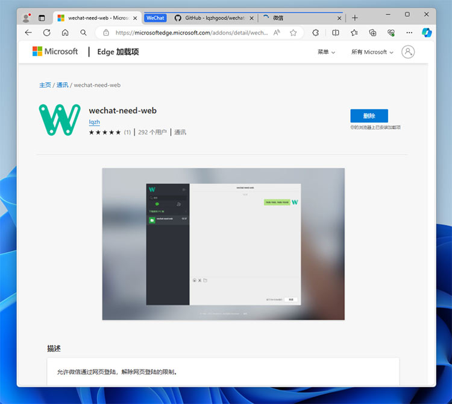Close the GitHub lqzhgood tab
Viewport: 452px width, 404px height.
coord(252,18)
